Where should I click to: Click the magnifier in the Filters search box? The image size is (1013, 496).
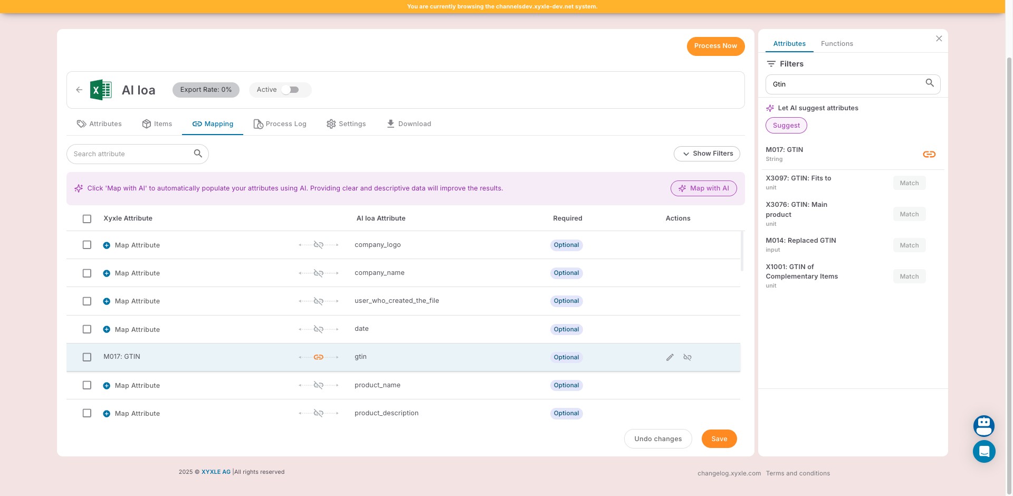pos(929,83)
